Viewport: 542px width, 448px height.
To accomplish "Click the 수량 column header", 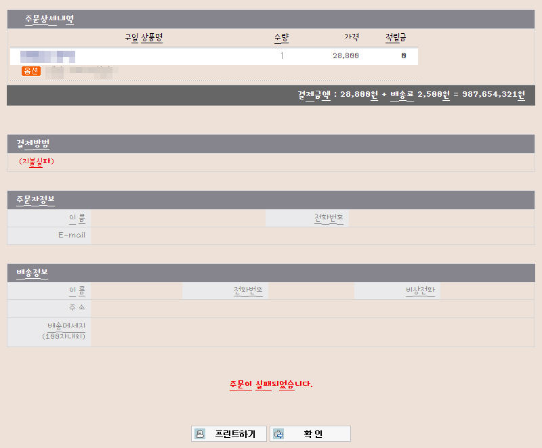I will tap(281, 37).
